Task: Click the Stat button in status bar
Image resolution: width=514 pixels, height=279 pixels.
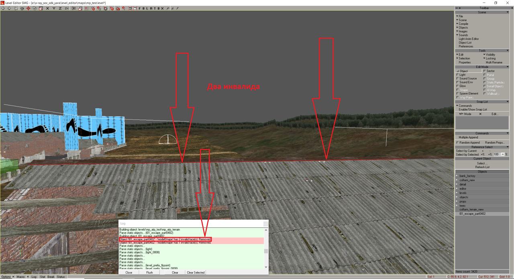Action: coord(43,277)
